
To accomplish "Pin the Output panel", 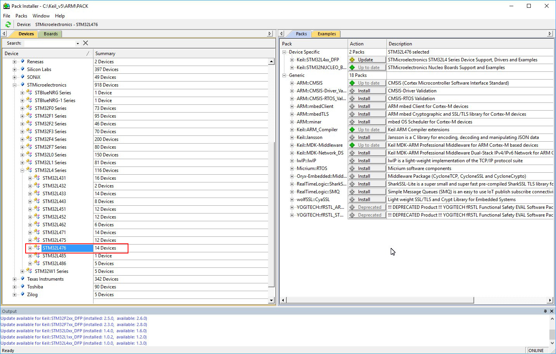I will point(545,311).
